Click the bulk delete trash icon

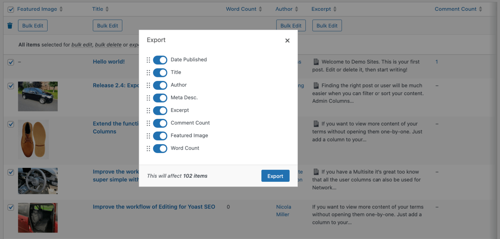point(10,25)
